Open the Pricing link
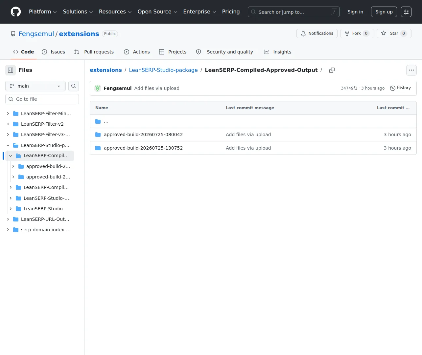The height and width of the screenshot is (355, 422). click(x=231, y=12)
